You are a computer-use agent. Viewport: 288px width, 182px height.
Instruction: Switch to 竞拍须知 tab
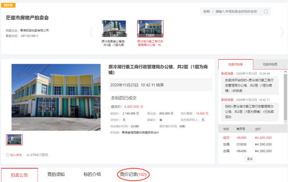pos(56,175)
